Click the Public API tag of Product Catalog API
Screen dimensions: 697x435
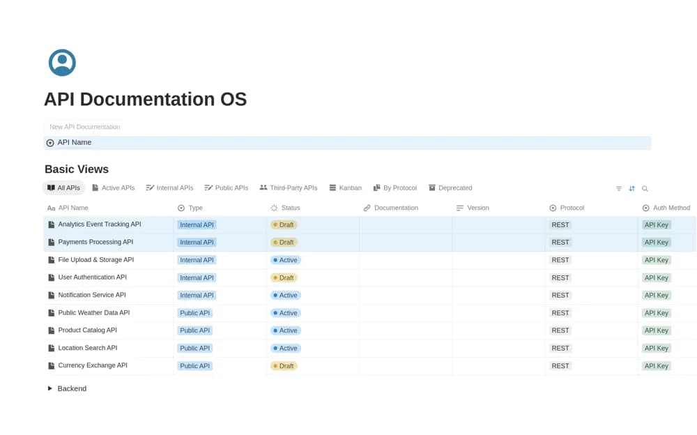194,330
